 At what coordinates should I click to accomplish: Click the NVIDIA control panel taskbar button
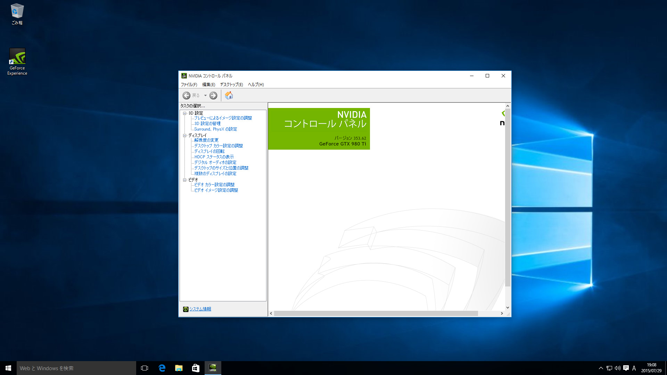213,368
